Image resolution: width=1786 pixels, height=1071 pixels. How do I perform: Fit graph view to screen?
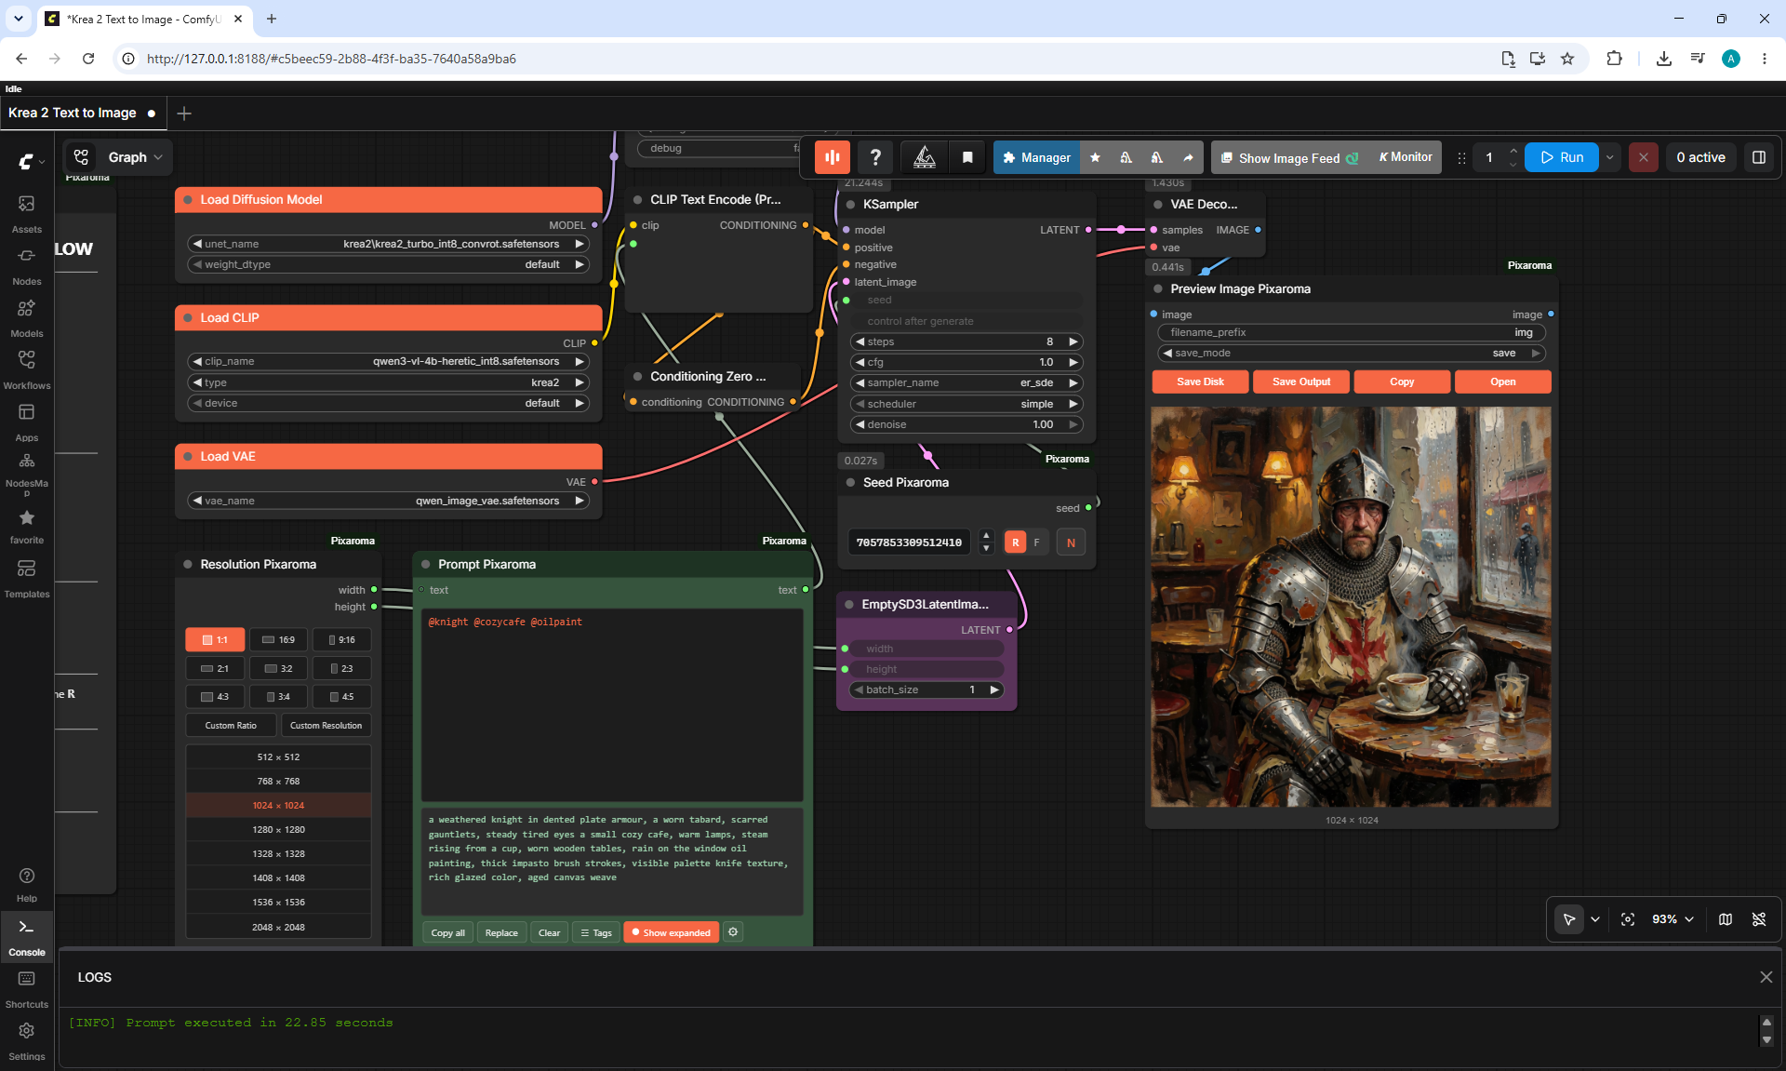(1628, 919)
